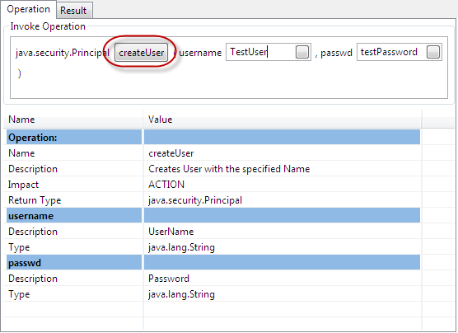Screen dimensions: 458x333
Task: Click small button inside passwd field
Action: click(433, 52)
